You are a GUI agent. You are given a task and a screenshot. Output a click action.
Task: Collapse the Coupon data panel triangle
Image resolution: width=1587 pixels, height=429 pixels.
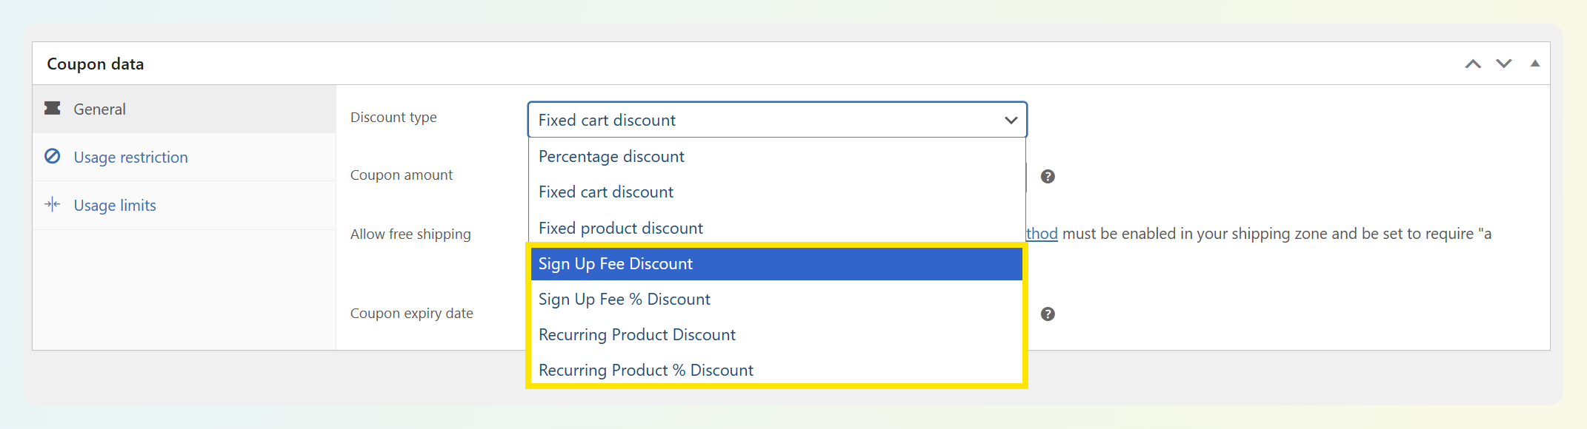pyautogui.click(x=1534, y=64)
